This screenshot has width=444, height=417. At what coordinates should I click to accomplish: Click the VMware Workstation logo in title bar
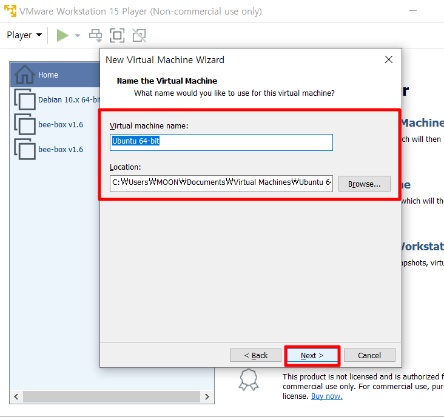click(x=10, y=11)
